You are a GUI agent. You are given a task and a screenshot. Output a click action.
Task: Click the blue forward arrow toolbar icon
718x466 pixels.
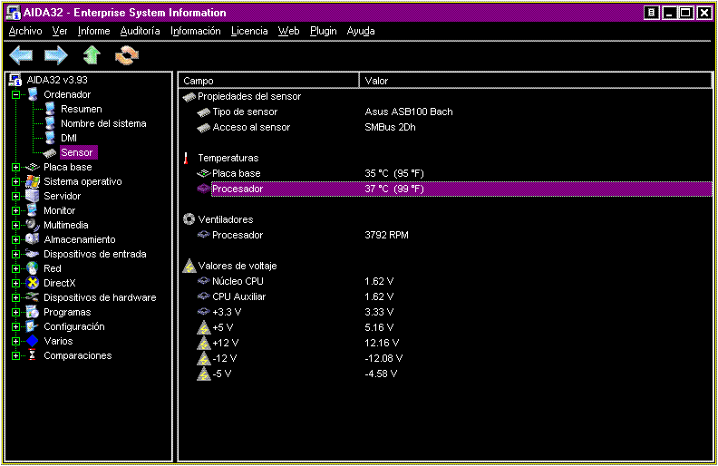tap(56, 55)
